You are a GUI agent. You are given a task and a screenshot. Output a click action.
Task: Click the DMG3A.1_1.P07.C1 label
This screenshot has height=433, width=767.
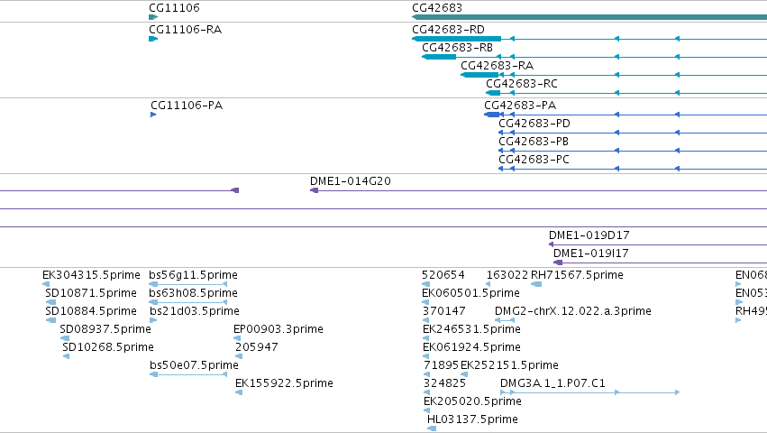pyautogui.click(x=552, y=383)
